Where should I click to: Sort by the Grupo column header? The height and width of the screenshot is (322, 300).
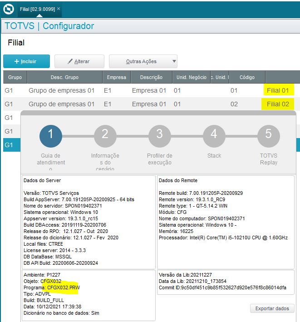click(x=15, y=77)
